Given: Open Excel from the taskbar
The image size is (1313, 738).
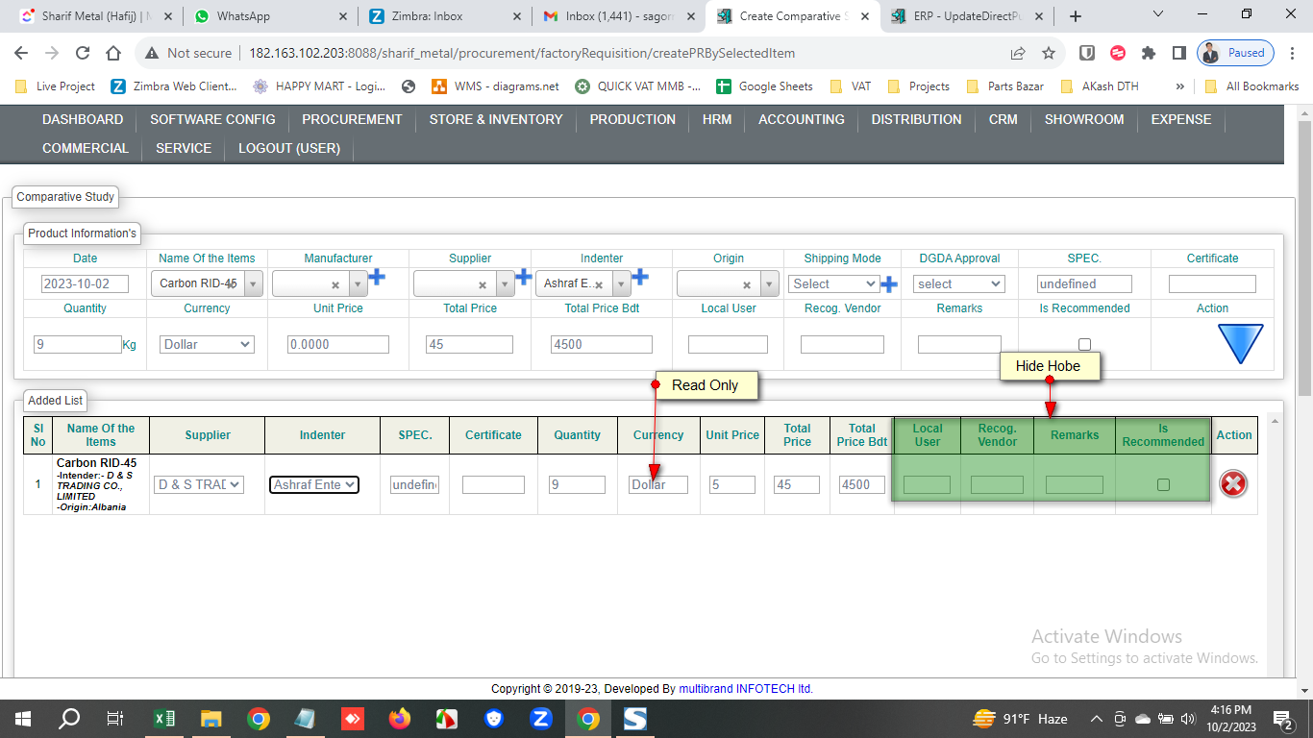Looking at the screenshot, I should click(x=164, y=719).
